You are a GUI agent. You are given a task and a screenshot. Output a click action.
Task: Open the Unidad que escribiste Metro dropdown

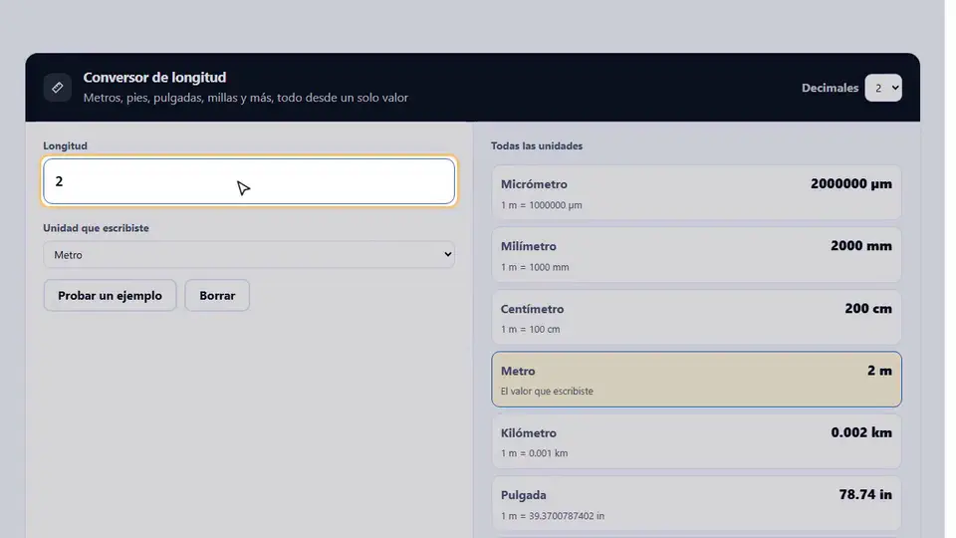[x=249, y=255]
